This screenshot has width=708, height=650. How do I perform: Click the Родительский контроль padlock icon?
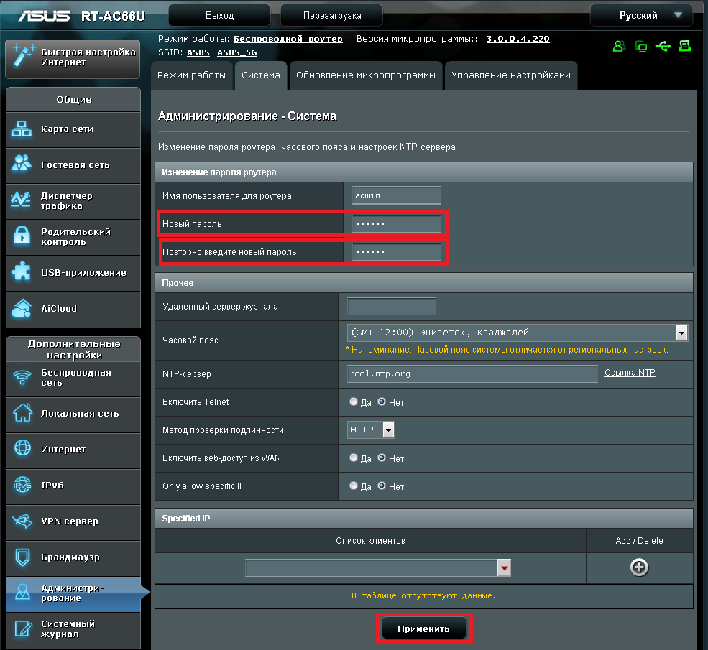22,236
